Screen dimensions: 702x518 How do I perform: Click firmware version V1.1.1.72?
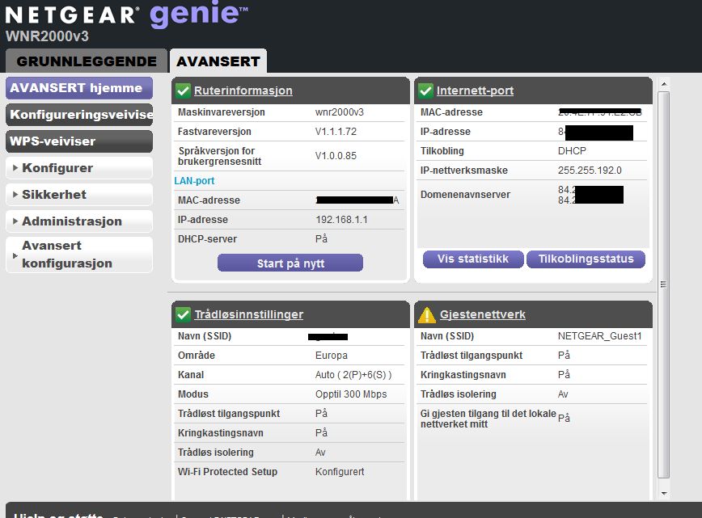point(336,132)
